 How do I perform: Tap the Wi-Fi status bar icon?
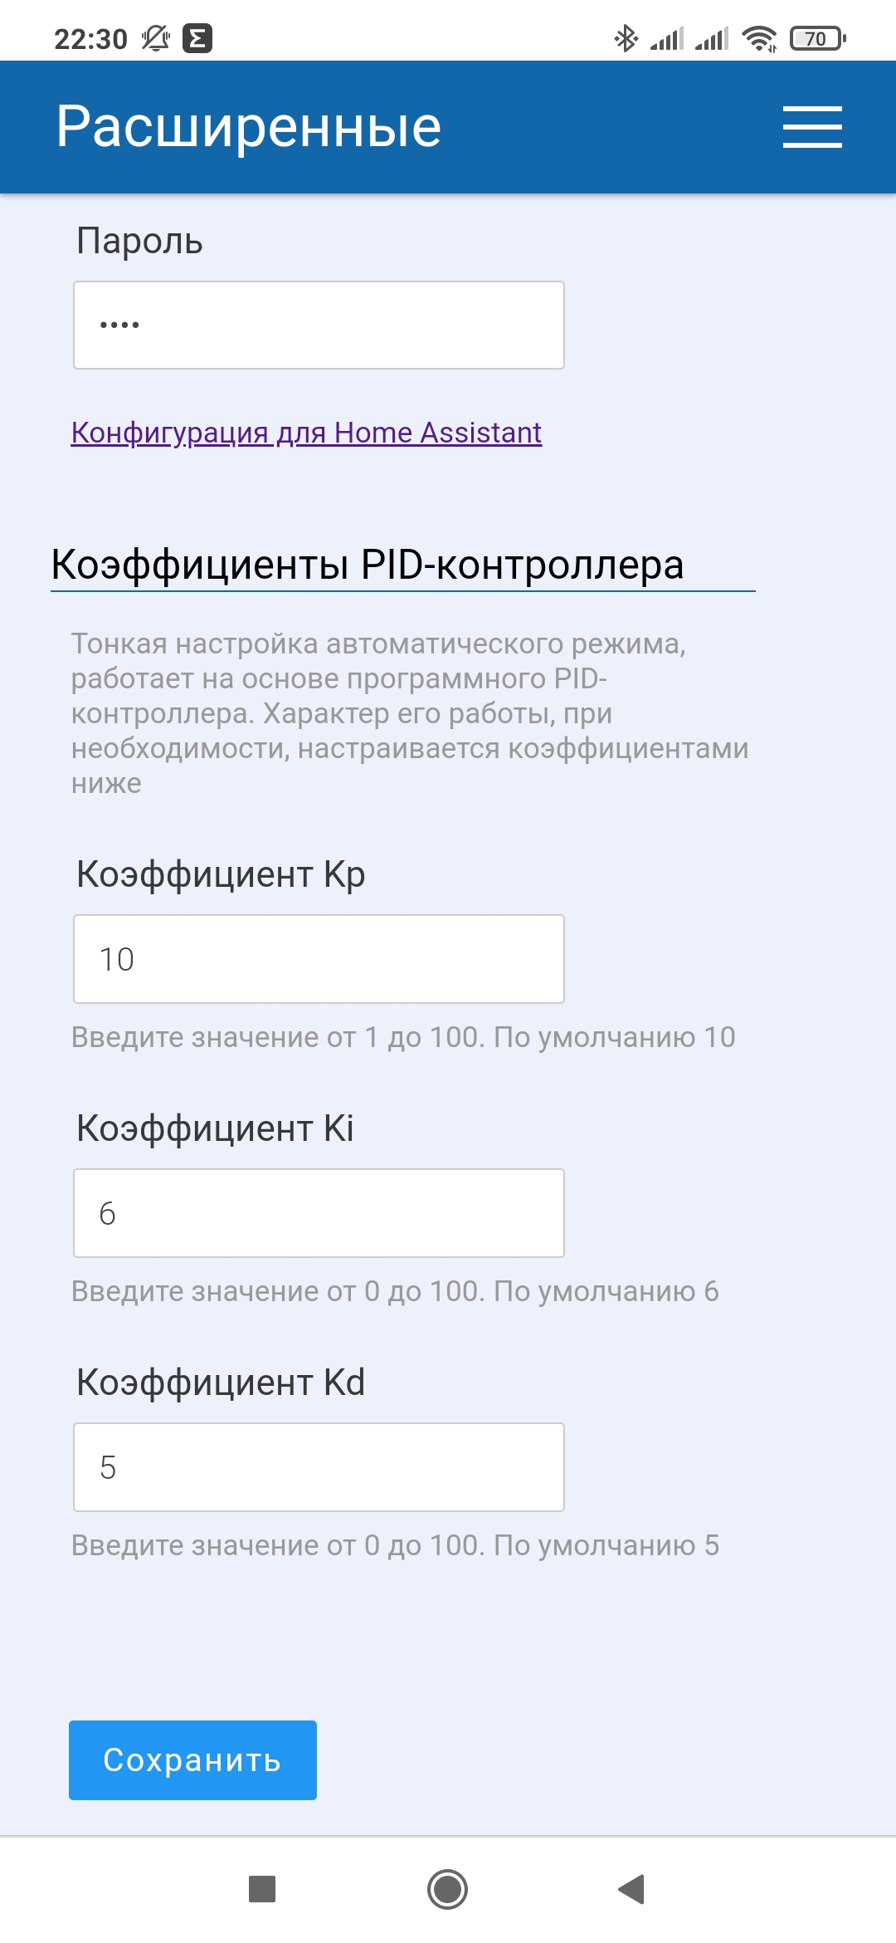coord(759,38)
